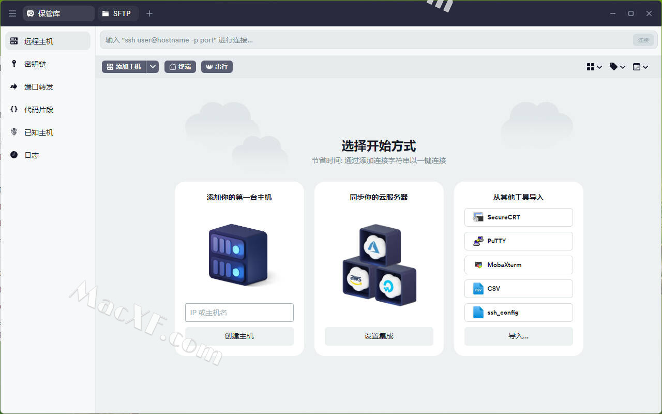Focus the IP 或主机名 field
Viewport: 662px width, 414px height.
point(239,313)
